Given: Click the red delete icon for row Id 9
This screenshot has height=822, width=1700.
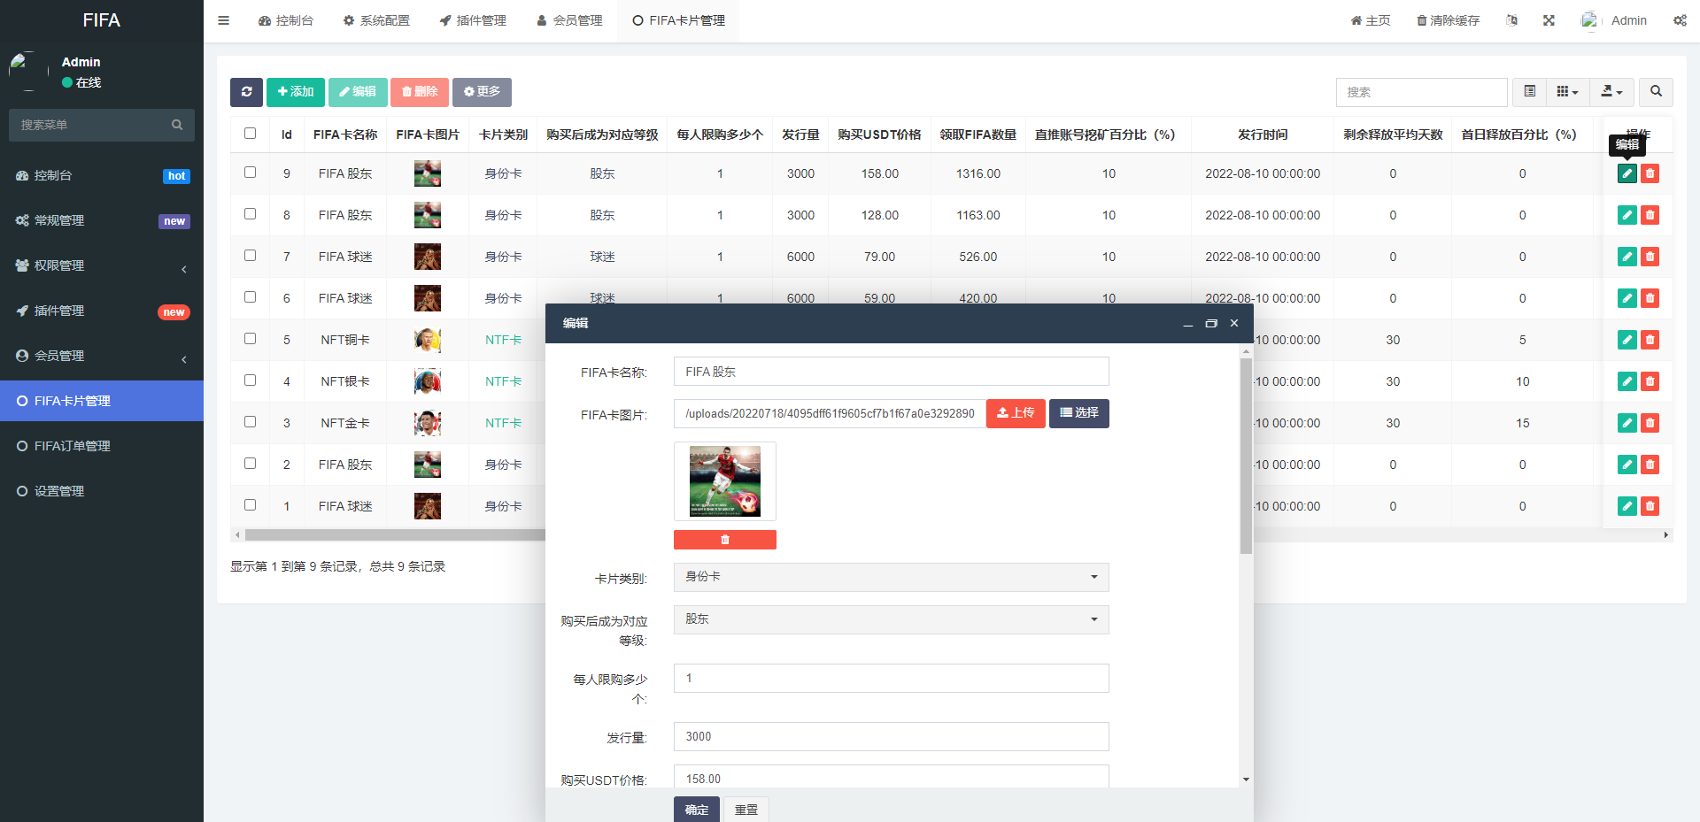Looking at the screenshot, I should click(1650, 173).
